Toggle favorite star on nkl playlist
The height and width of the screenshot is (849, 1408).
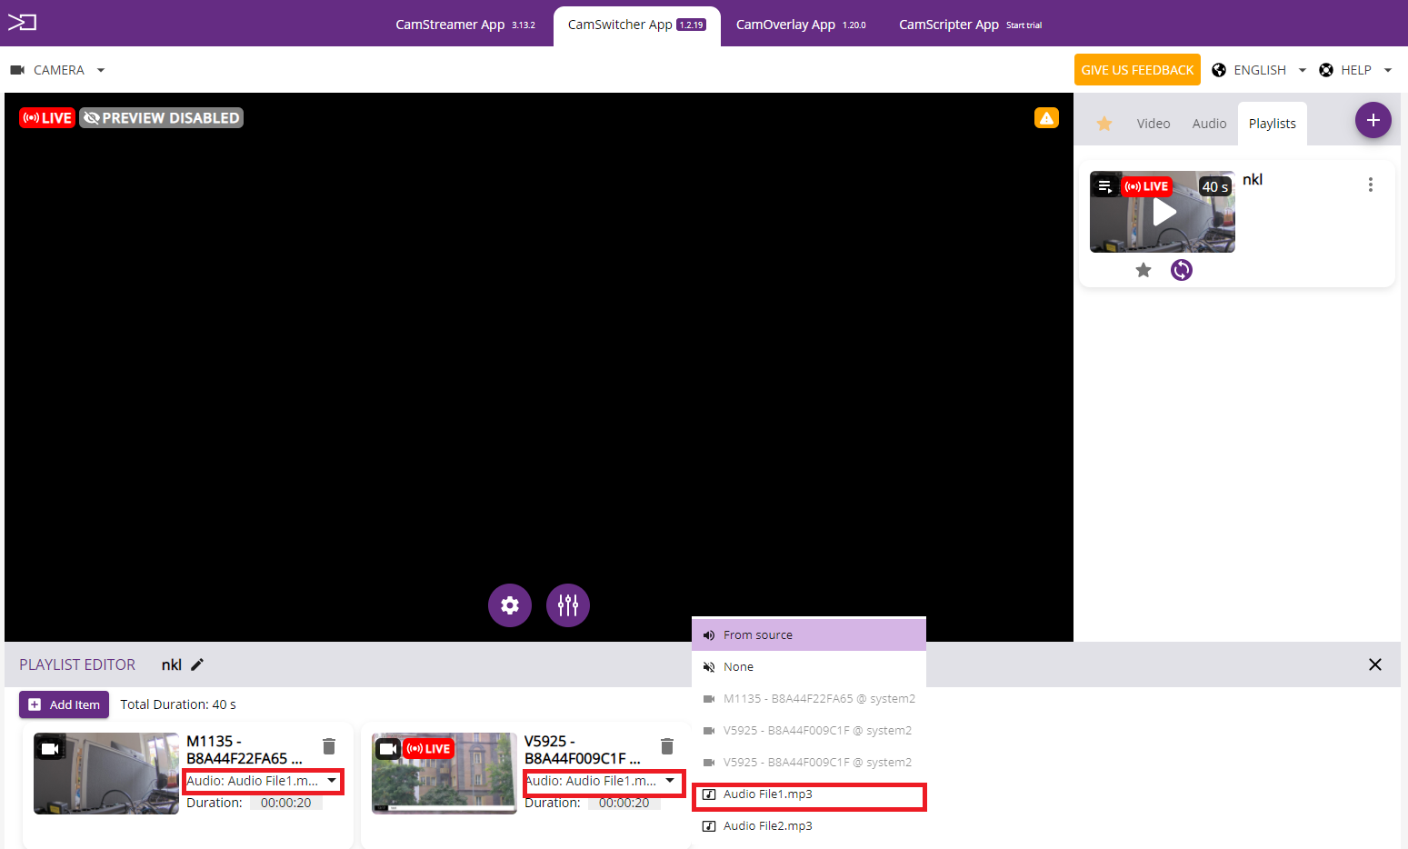(1143, 270)
